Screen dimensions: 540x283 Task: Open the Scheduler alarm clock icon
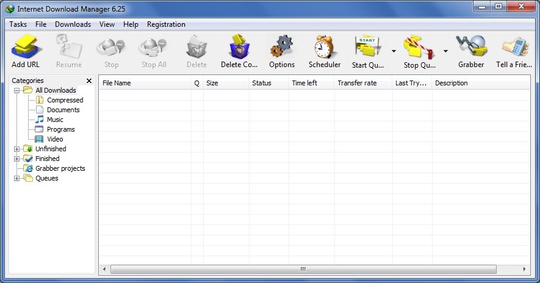325,46
